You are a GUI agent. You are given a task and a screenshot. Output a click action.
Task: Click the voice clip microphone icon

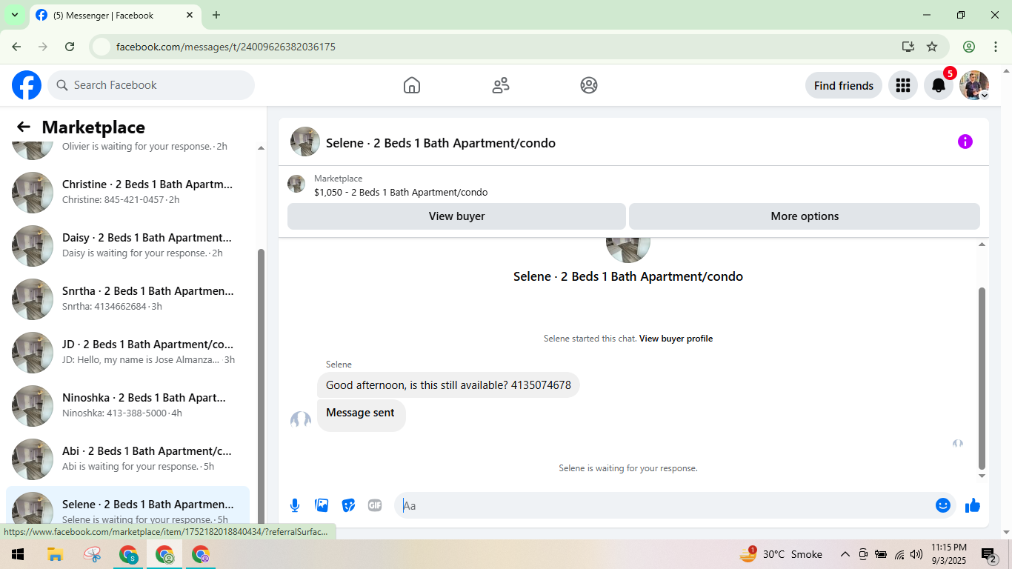[x=295, y=505]
